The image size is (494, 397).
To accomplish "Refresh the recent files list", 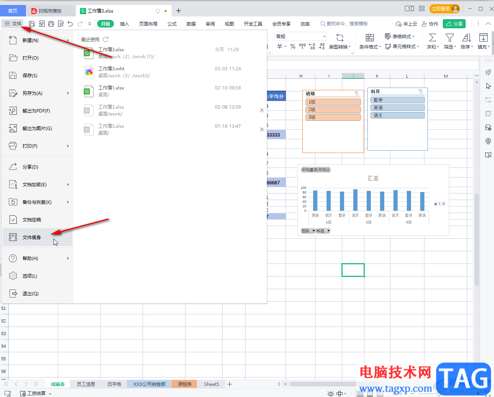I will tap(106, 39).
